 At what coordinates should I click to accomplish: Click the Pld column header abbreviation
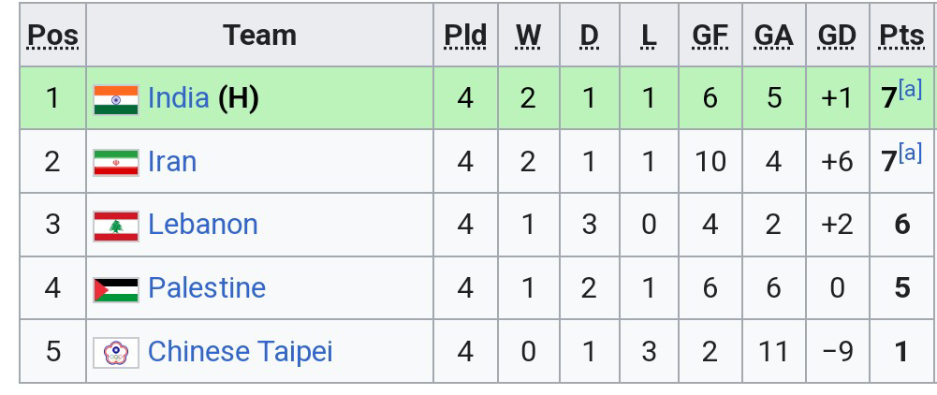[x=465, y=36]
